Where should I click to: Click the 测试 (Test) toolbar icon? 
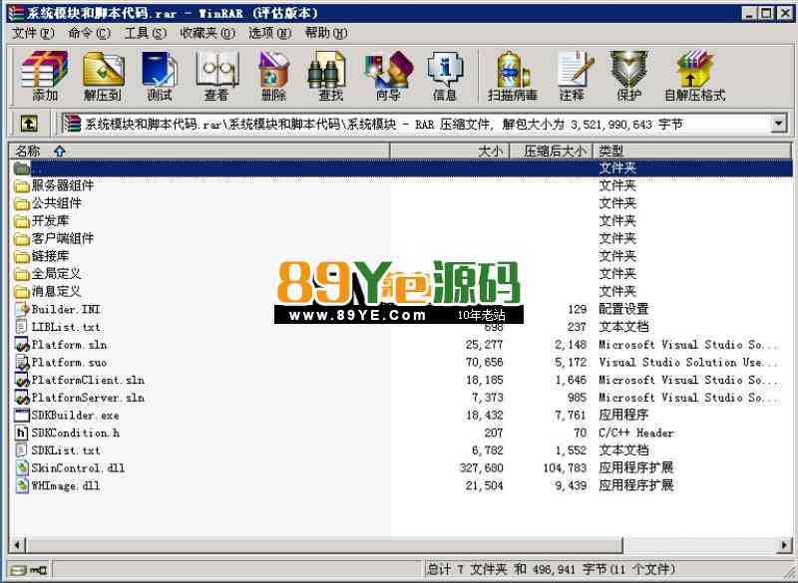(160, 76)
